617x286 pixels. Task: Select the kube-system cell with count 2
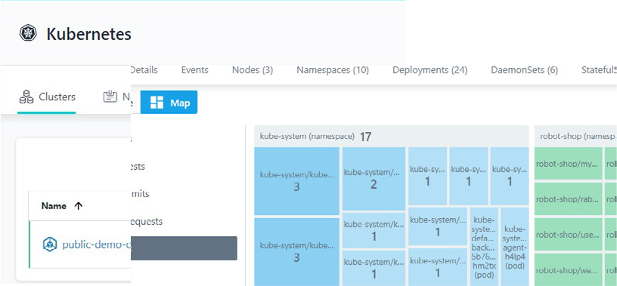(x=374, y=179)
